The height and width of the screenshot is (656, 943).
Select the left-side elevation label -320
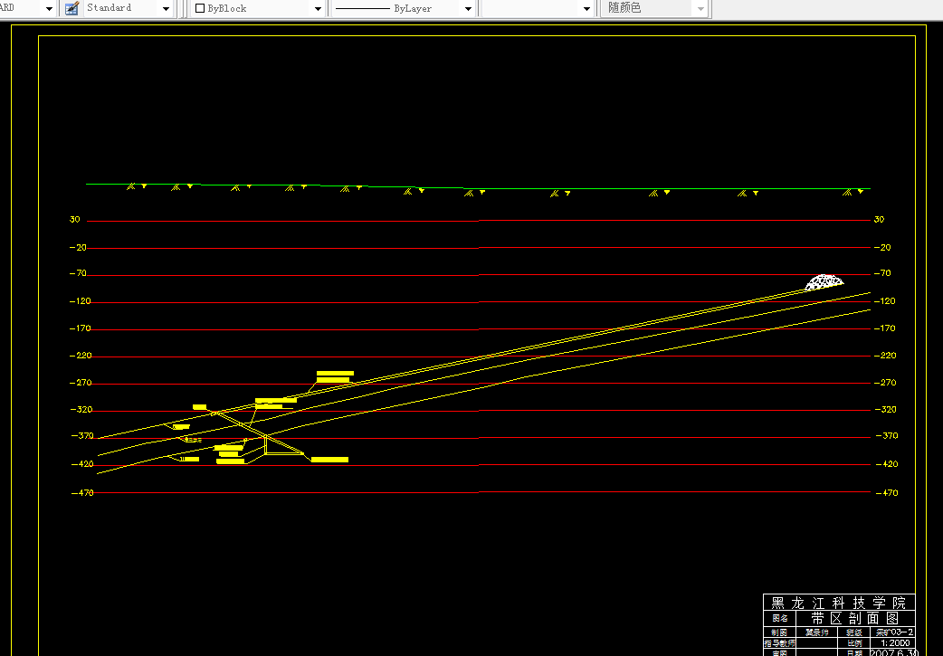[81, 410]
